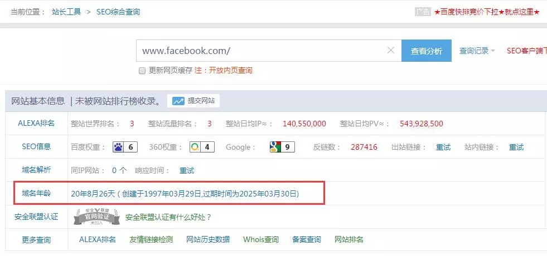Enable the 更新网页缓存 checkbox
Screen dimensions: 547x256
(x=142, y=71)
